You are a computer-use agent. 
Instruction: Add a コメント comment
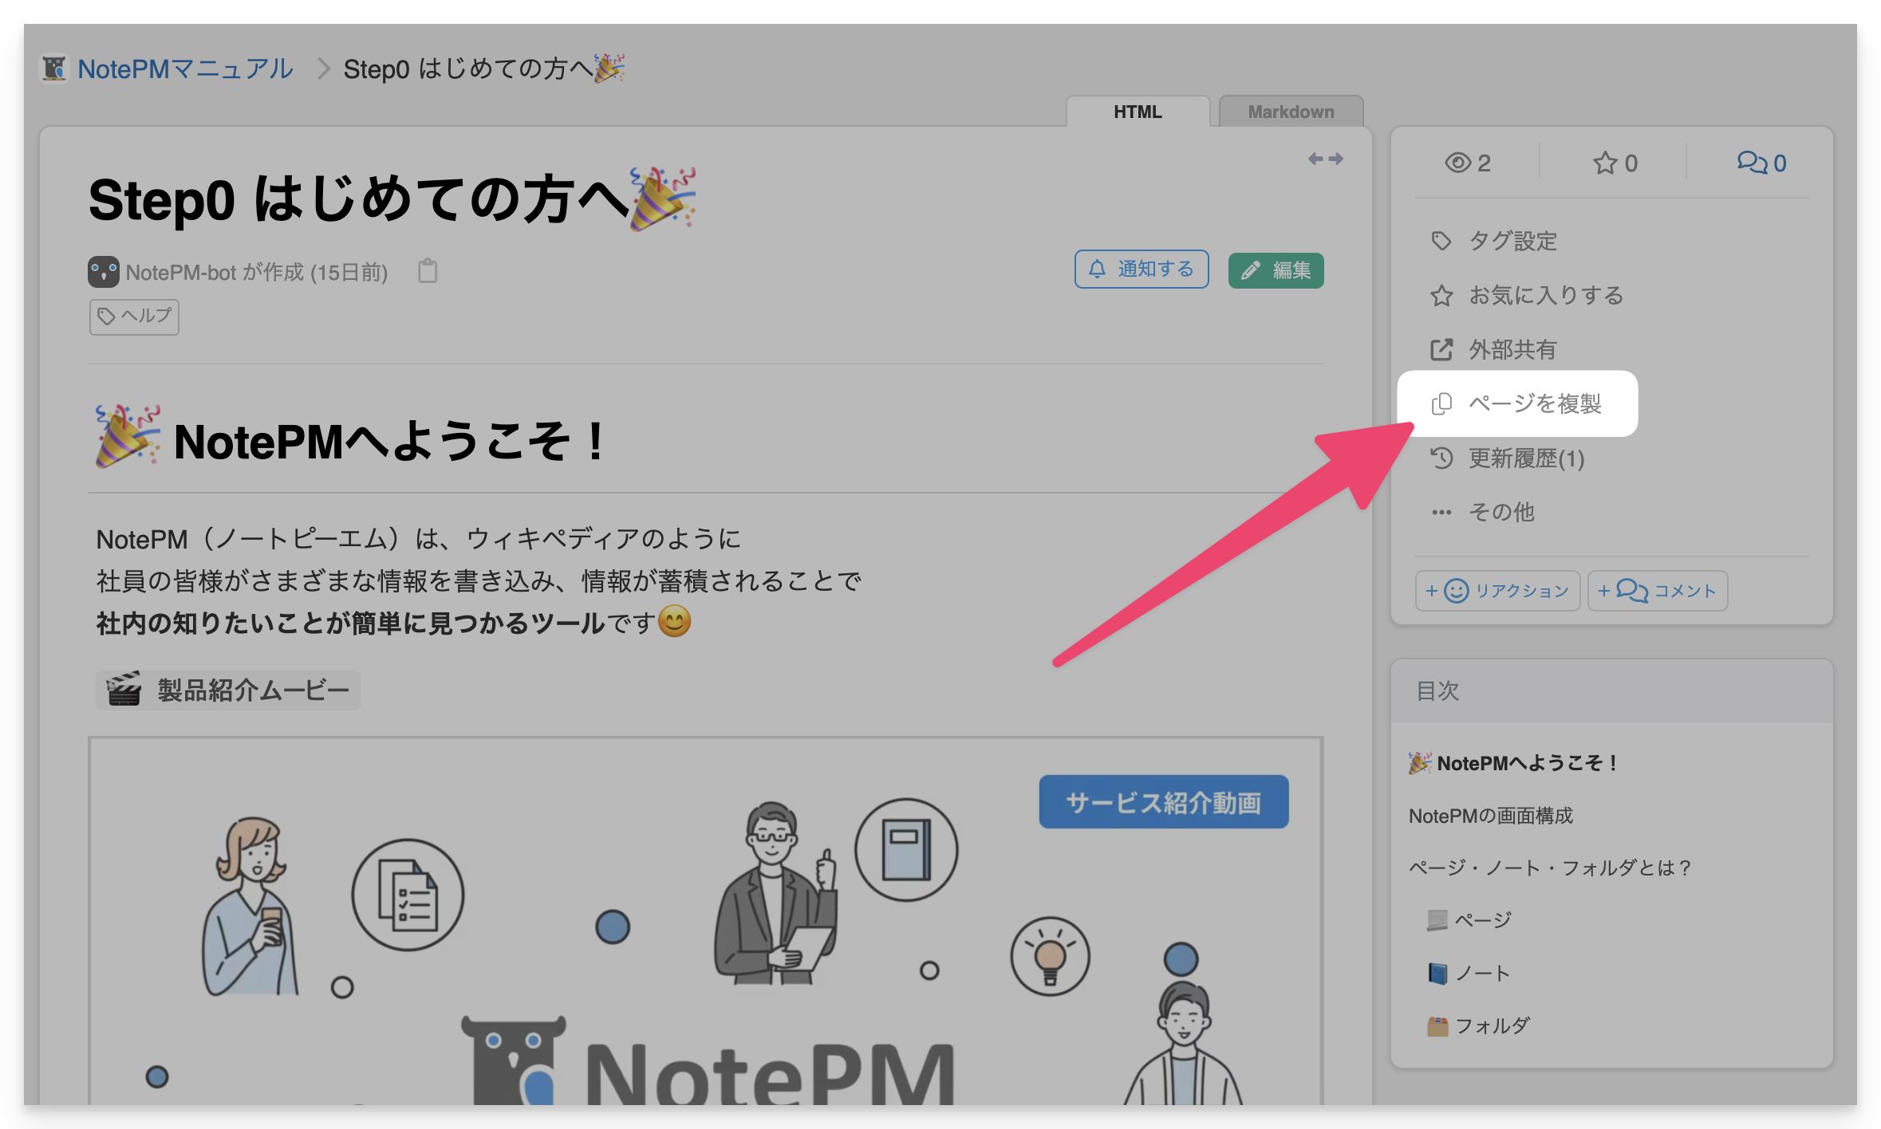point(1657,591)
